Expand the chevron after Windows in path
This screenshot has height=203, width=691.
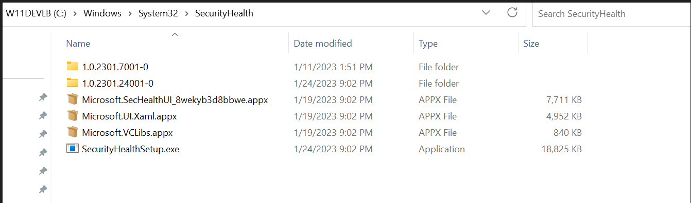(x=129, y=14)
